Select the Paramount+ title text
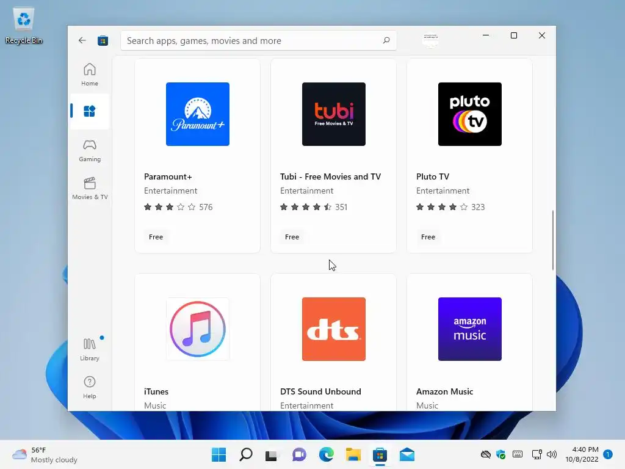 [168, 176]
